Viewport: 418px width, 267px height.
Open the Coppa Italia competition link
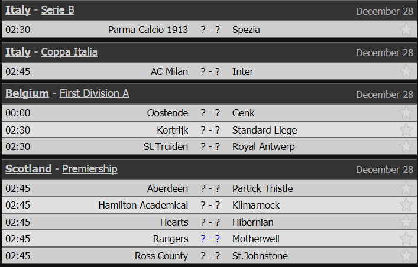click(x=69, y=52)
